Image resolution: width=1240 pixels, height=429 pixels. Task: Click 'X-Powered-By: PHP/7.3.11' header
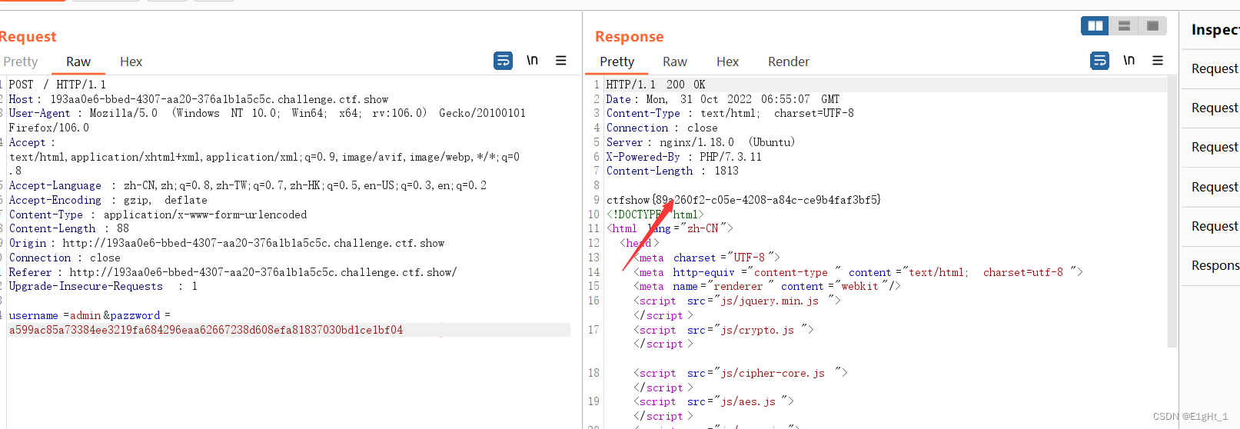[683, 157]
